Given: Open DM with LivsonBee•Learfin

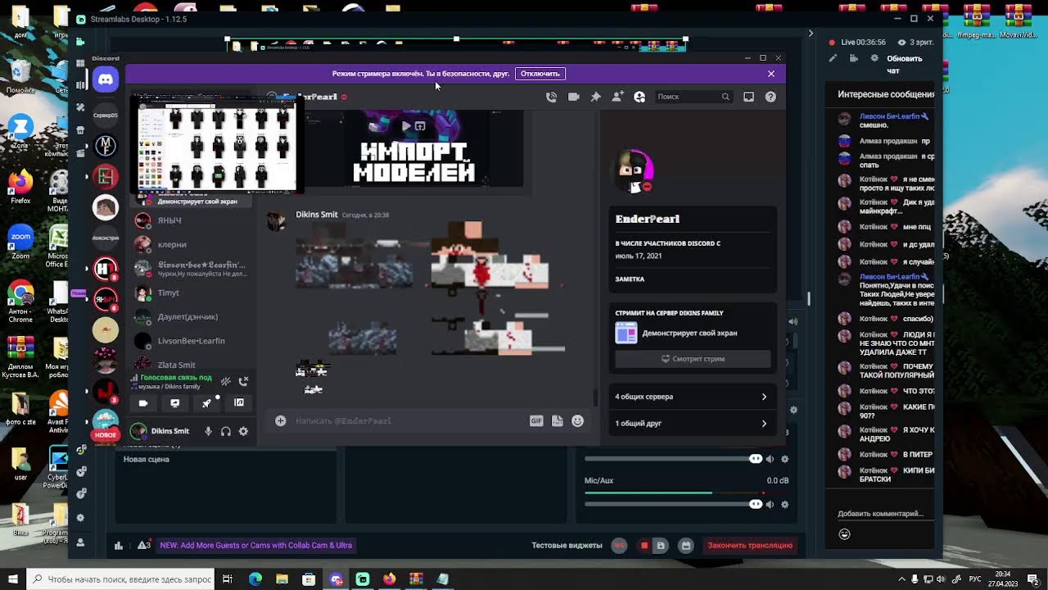Looking at the screenshot, I should coord(193,341).
